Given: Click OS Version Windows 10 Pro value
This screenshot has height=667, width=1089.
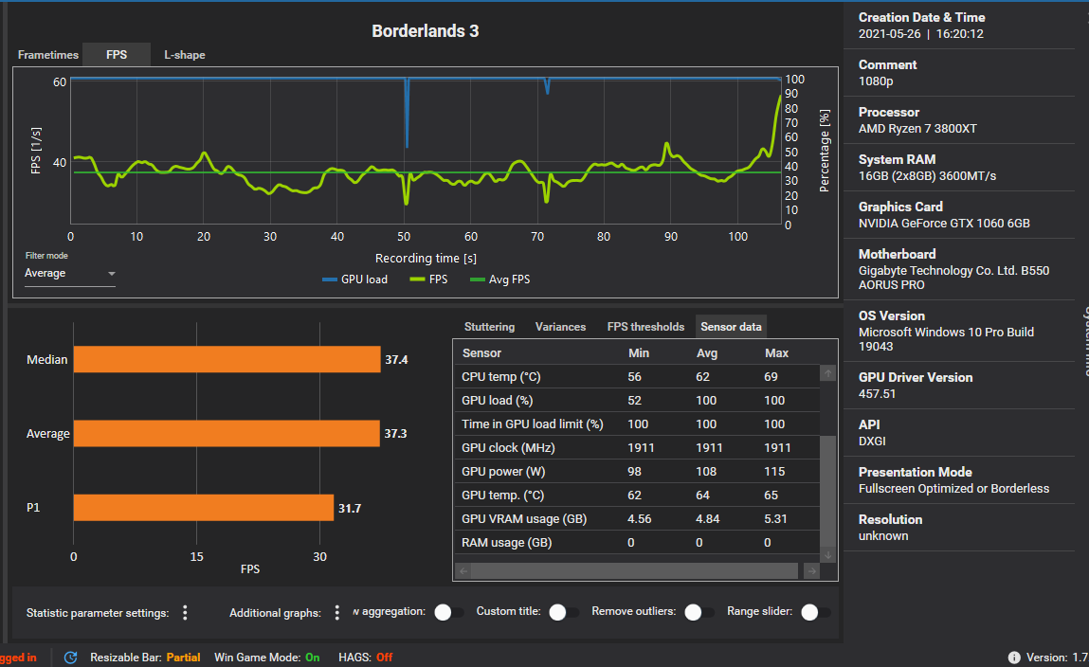Looking at the screenshot, I should [x=946, y=339].
